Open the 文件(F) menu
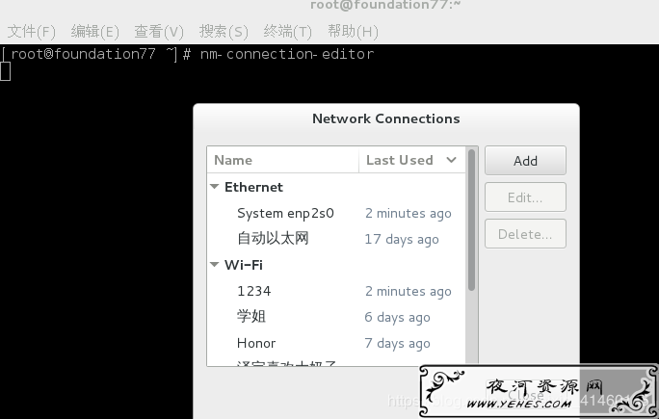The image size is (659, 419). (x=31, y=32)
